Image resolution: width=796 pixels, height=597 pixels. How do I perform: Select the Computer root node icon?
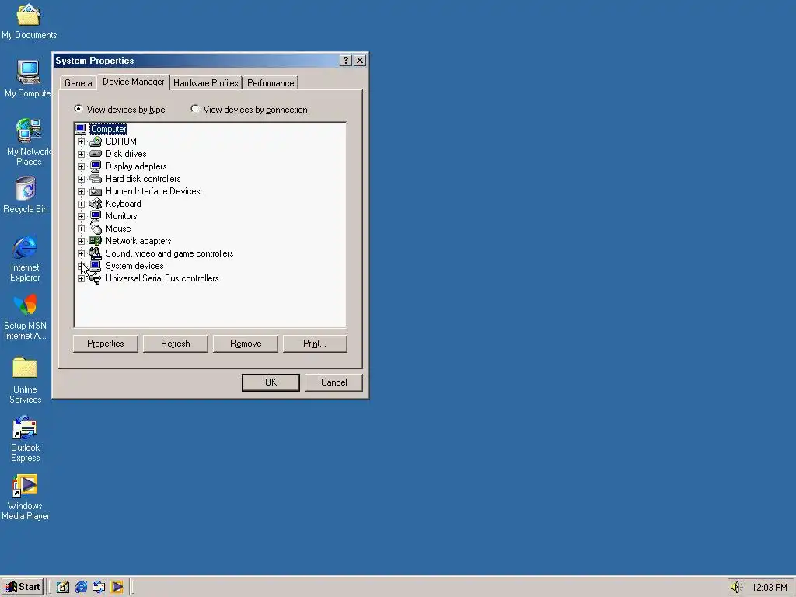[x=80, y=128]
